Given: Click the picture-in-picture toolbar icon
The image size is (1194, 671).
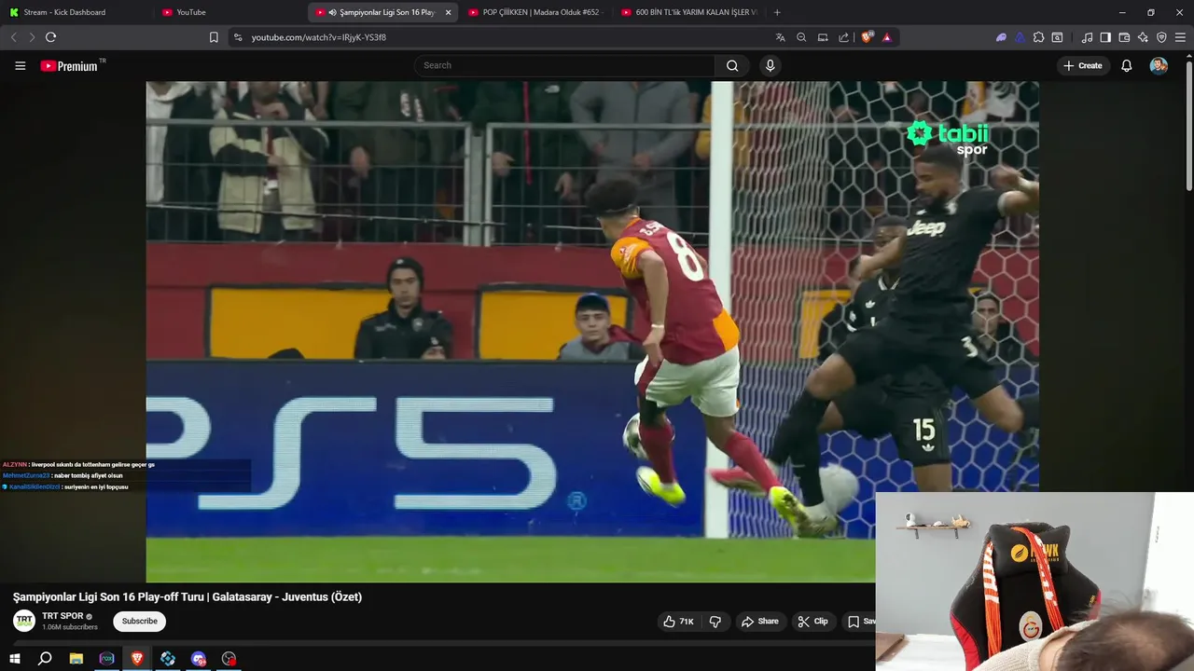Looking at the screenshot, I should point(823,37).
